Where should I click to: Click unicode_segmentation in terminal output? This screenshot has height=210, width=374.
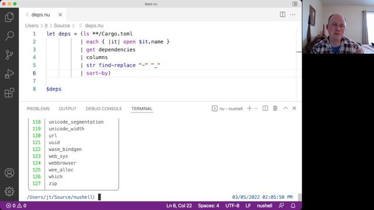tap(76, 122)
